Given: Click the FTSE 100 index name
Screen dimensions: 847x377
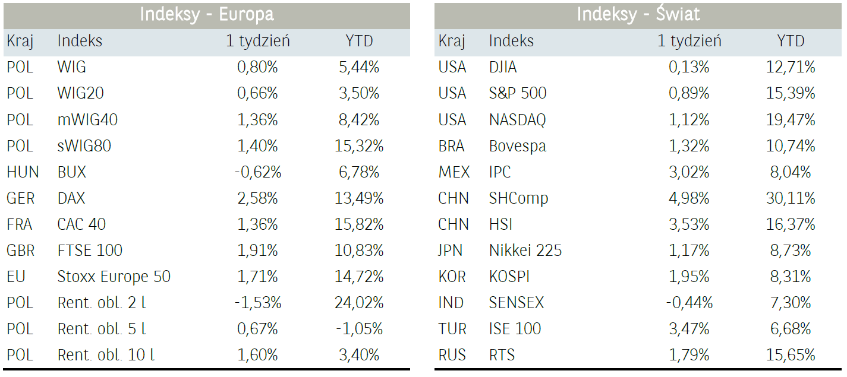Looking at the screenshot, I should coord(90,251).
